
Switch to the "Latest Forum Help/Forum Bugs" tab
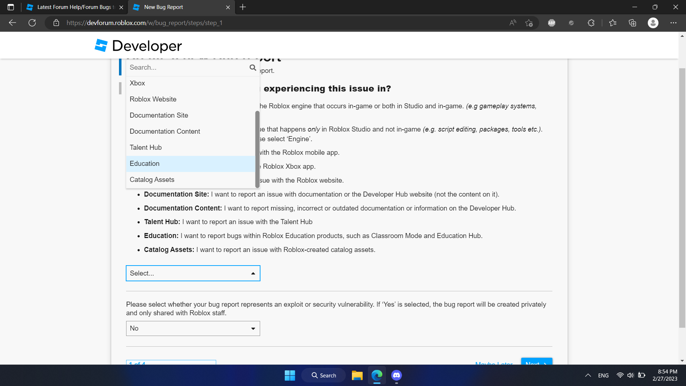(71, 7)
